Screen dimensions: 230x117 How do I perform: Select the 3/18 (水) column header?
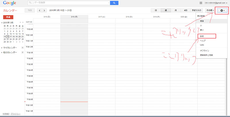129,17
